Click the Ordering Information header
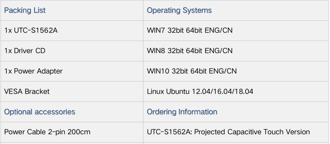Screen dimensions: 330x144 click(x=182, y=112)
